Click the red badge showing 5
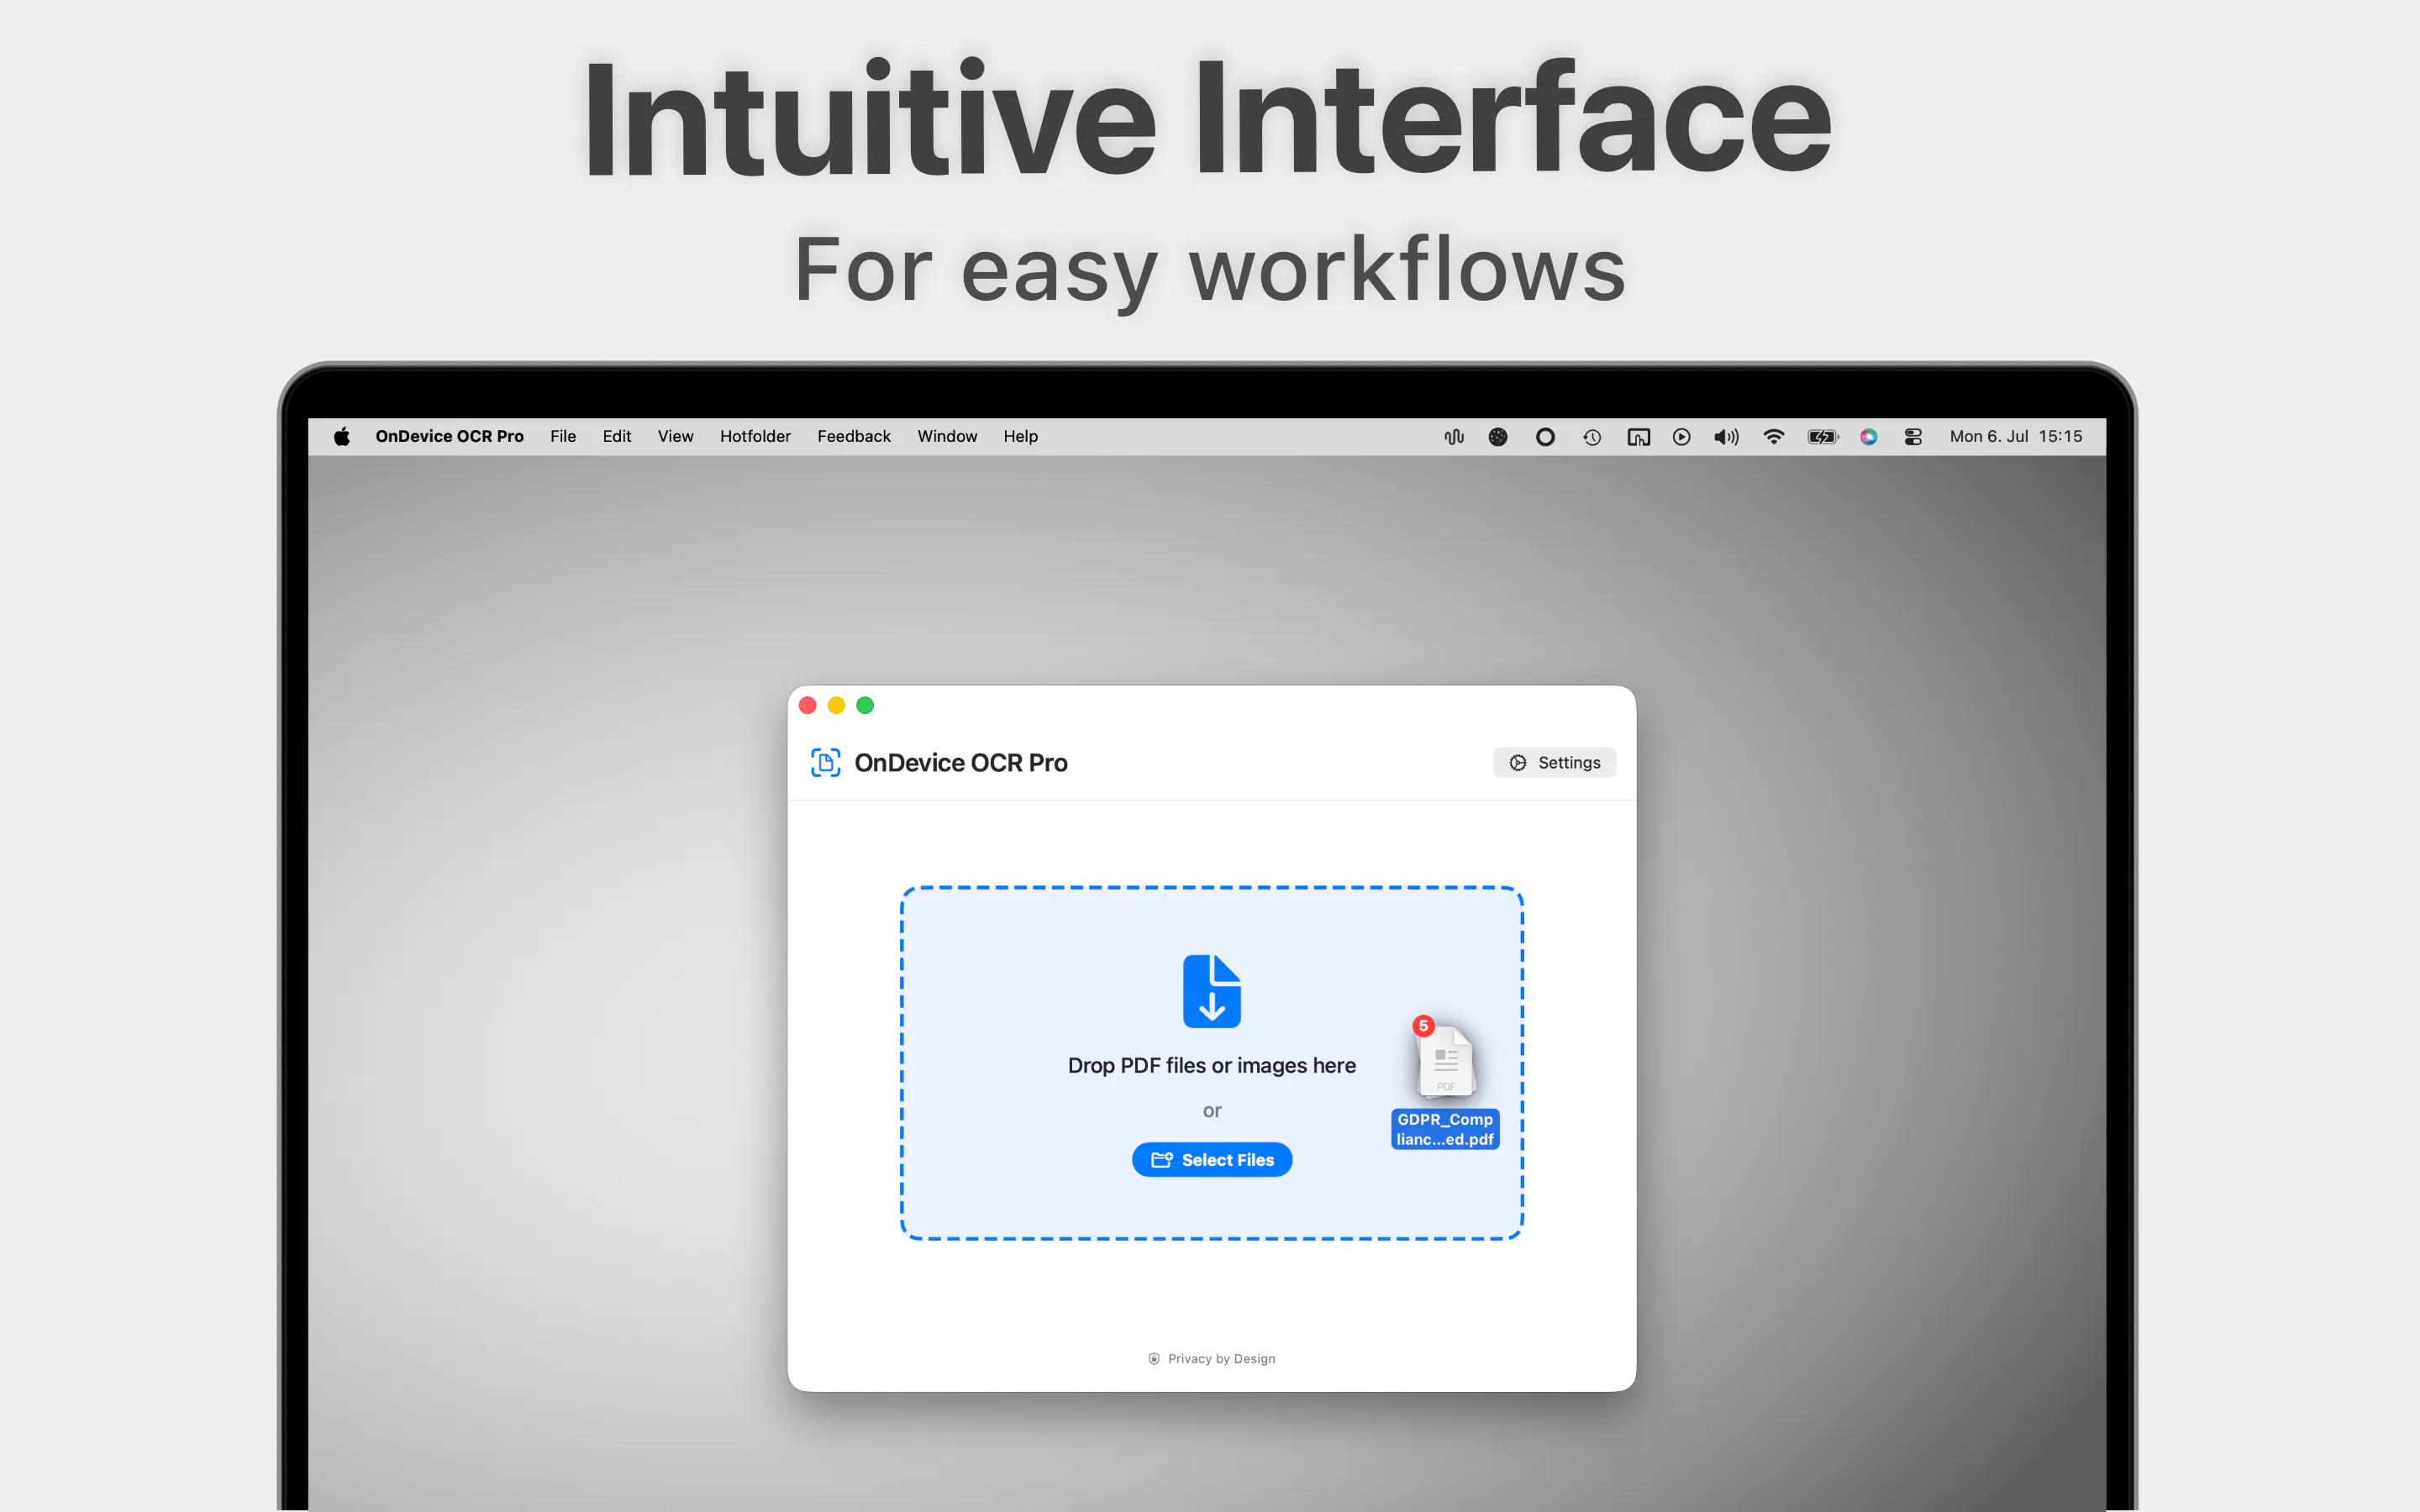 [1423, 1026]
